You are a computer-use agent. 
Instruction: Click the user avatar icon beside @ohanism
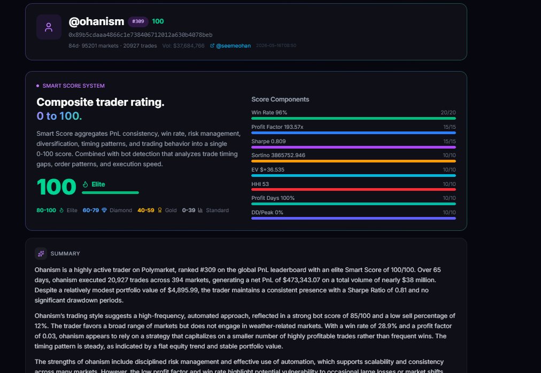tap(49, 27)
